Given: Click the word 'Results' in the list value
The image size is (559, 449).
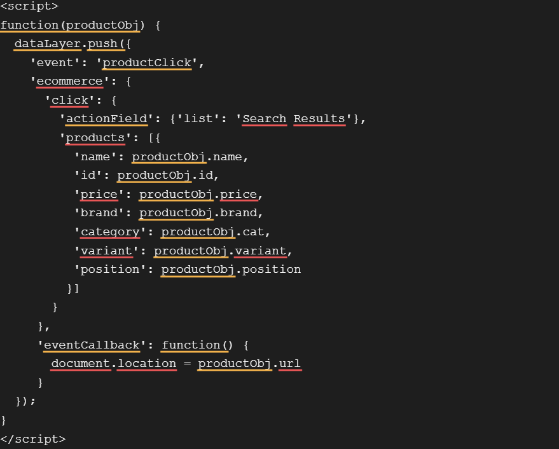Looking at the screenshot, I should click(x=319, y=119).
